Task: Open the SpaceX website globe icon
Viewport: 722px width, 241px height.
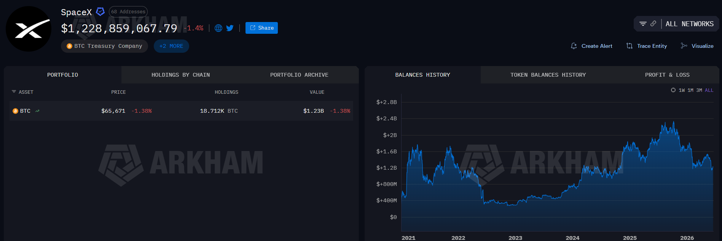Action: pyautogui.click(x=218, y=28)
